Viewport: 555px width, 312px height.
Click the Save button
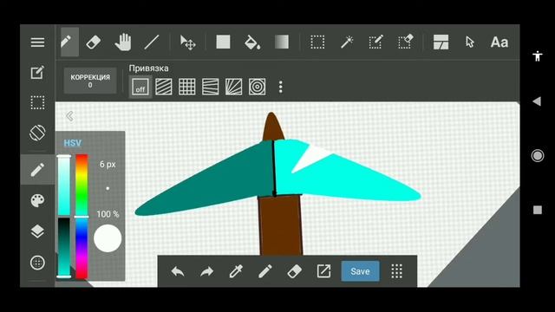pyautogui.click(x=361, y=271)
